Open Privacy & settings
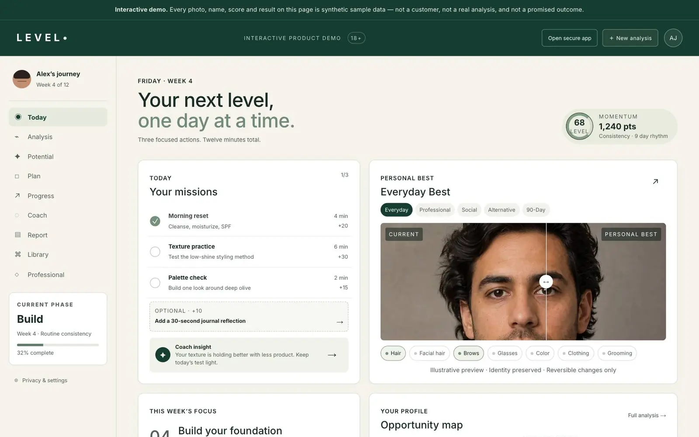Image resolution: width=699 pixels, height=437 pixels. pos(41,380)
